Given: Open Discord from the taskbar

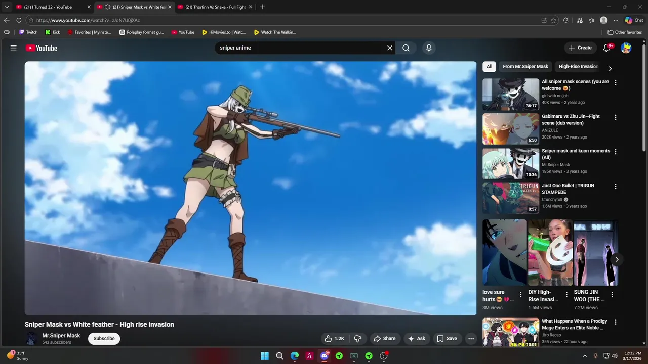Looking at the screenshot, I should pos(325,356).
